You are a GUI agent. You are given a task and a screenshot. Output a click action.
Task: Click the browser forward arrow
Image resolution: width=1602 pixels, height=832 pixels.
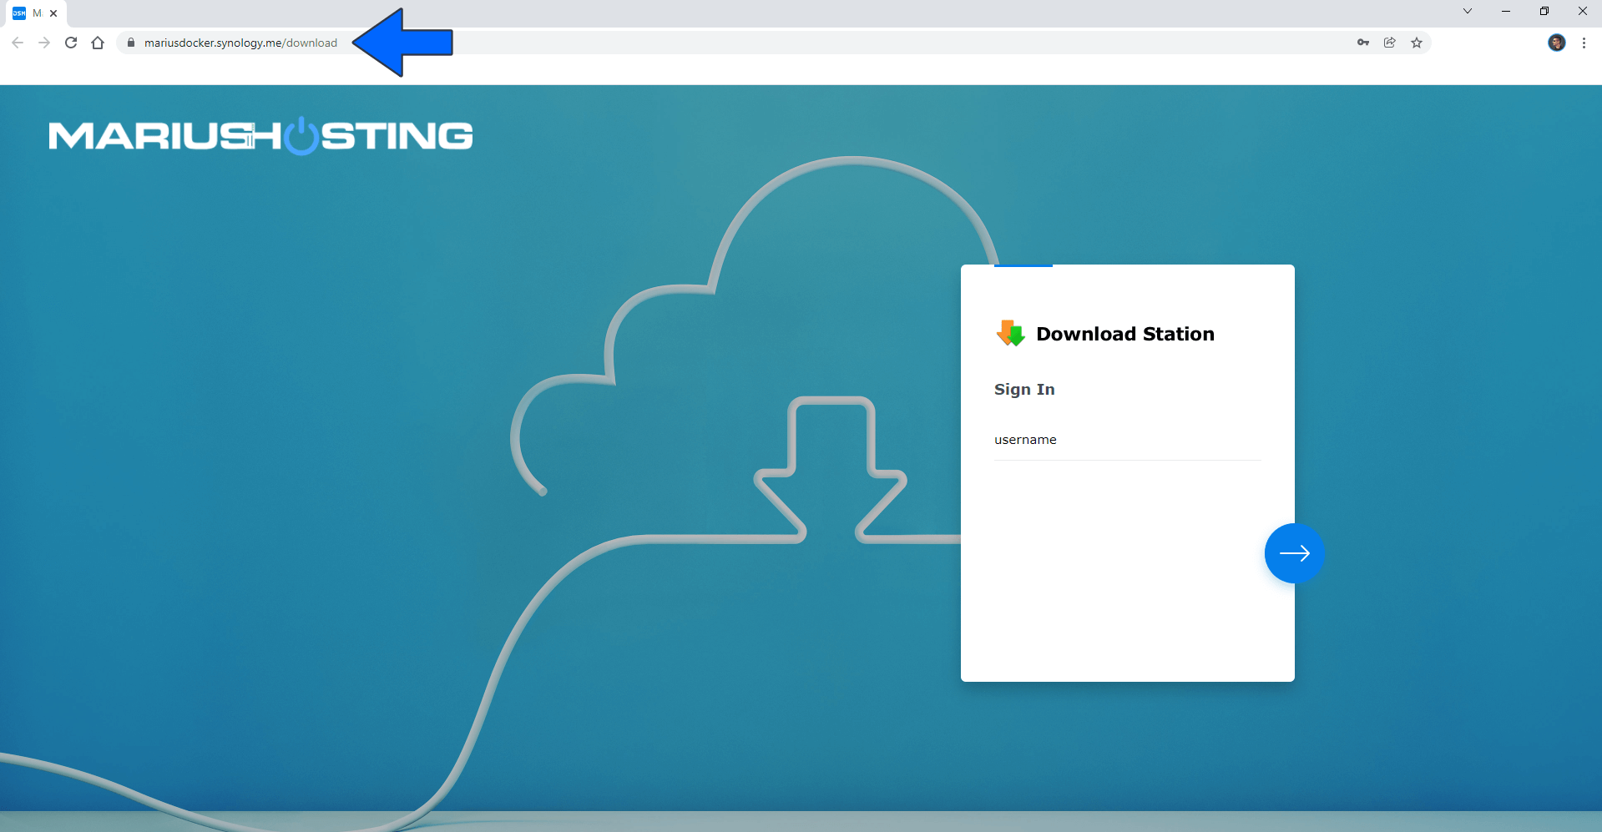44,43
